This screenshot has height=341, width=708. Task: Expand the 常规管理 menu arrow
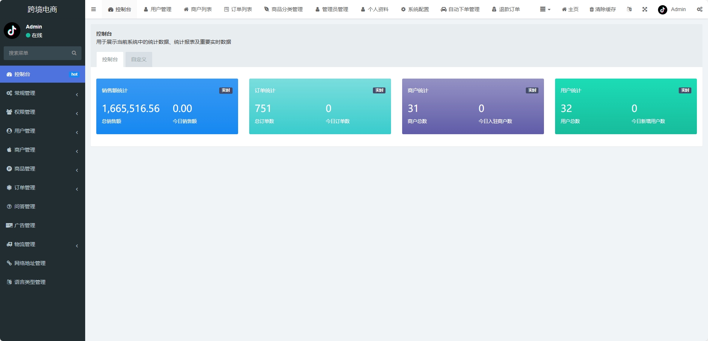tap(77, 95)
